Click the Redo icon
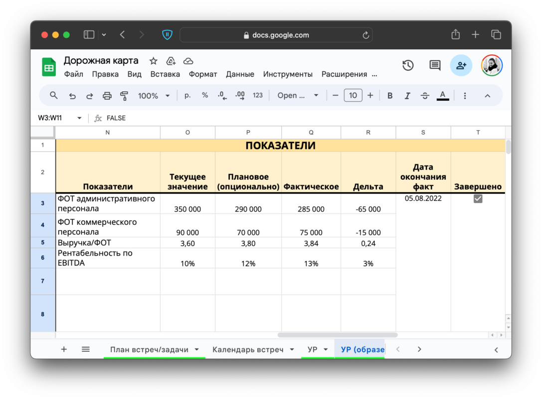 click(x=90, y=95)
